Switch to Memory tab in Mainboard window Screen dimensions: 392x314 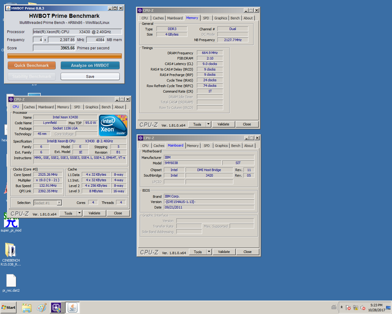pos(193,146)
